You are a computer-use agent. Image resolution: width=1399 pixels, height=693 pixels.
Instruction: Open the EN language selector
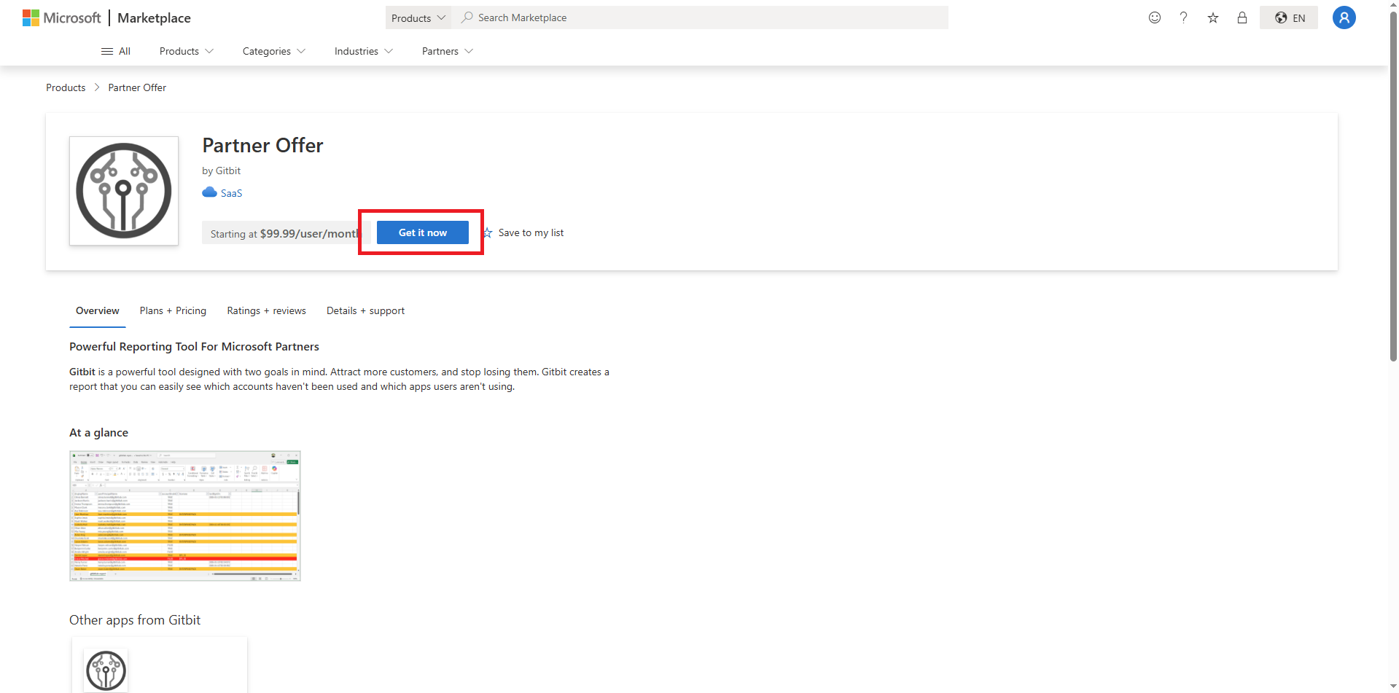point(1289,17)
